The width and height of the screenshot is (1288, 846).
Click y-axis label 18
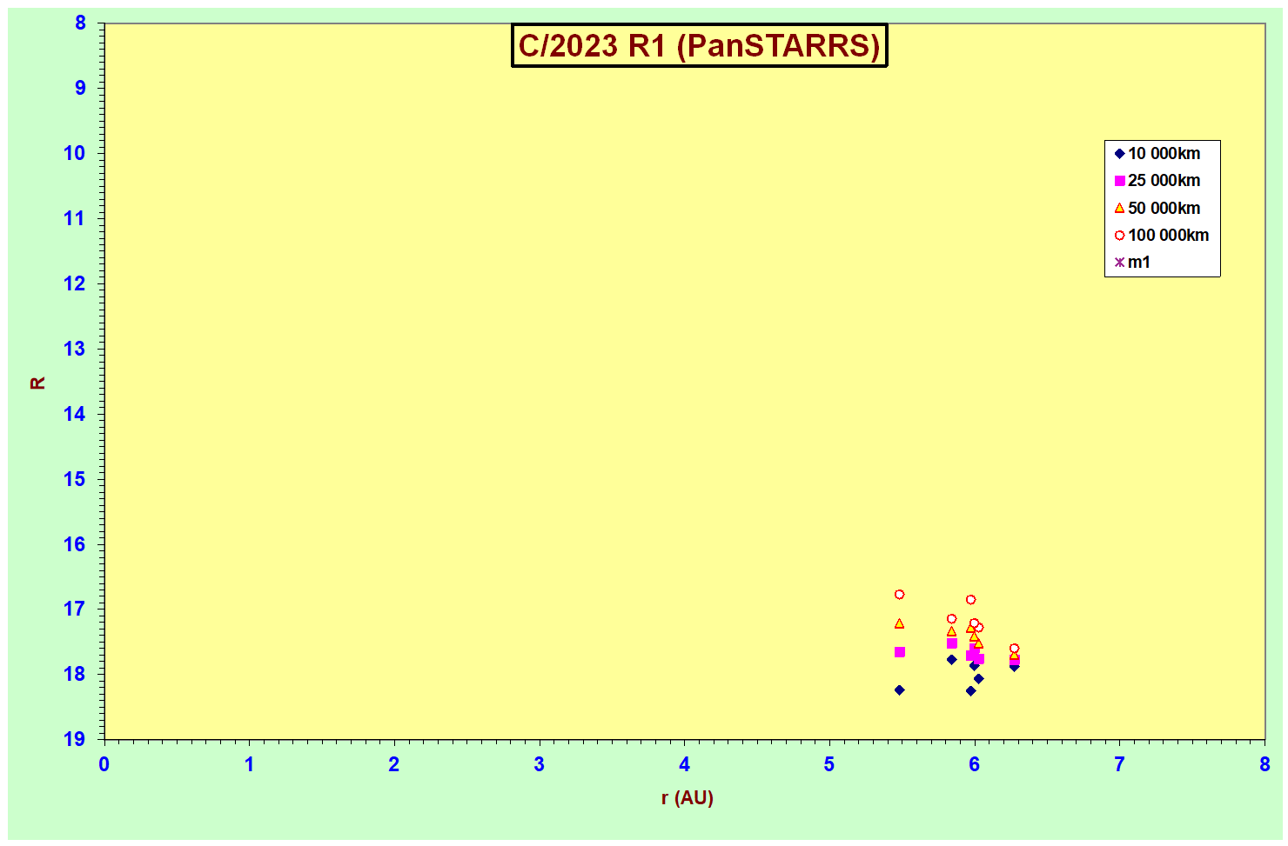tap(75, 674)
